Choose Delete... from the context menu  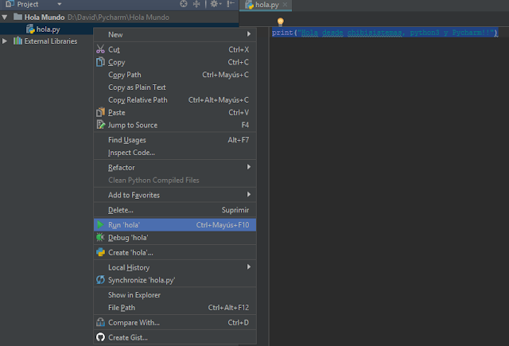pos(175,210)
